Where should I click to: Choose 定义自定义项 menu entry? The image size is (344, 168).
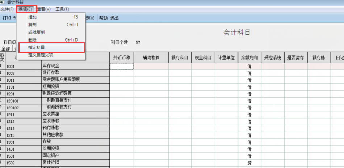point(41,55)
